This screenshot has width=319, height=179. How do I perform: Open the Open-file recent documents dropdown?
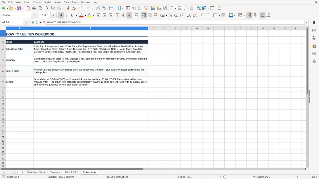pyautogui.click(x=15, y=8)
